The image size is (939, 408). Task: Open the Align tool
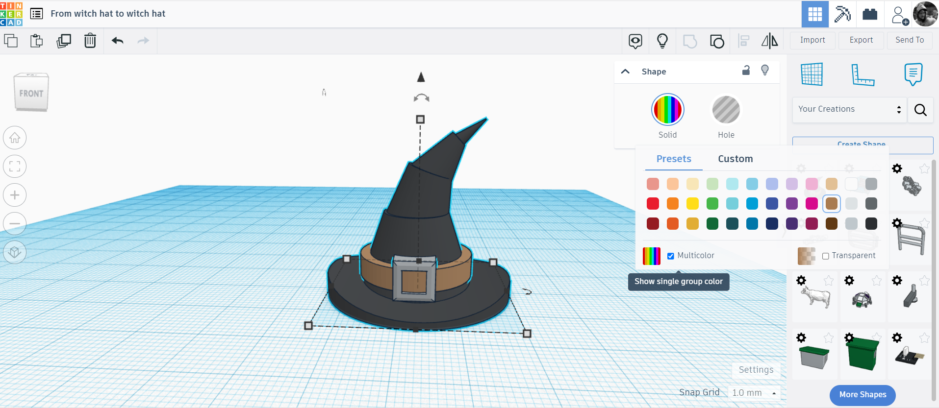pos(744,41)
